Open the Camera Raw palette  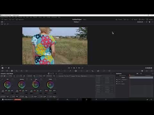pyautogui.click(x=2, y=71)
